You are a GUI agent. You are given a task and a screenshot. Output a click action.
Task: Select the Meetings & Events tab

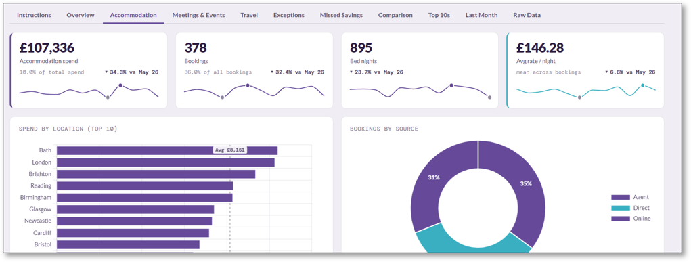[x=199, y=15]
